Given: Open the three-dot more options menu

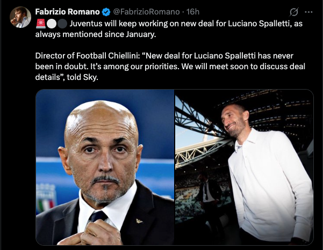Looking at the screenshot, I should coord(308,12).
